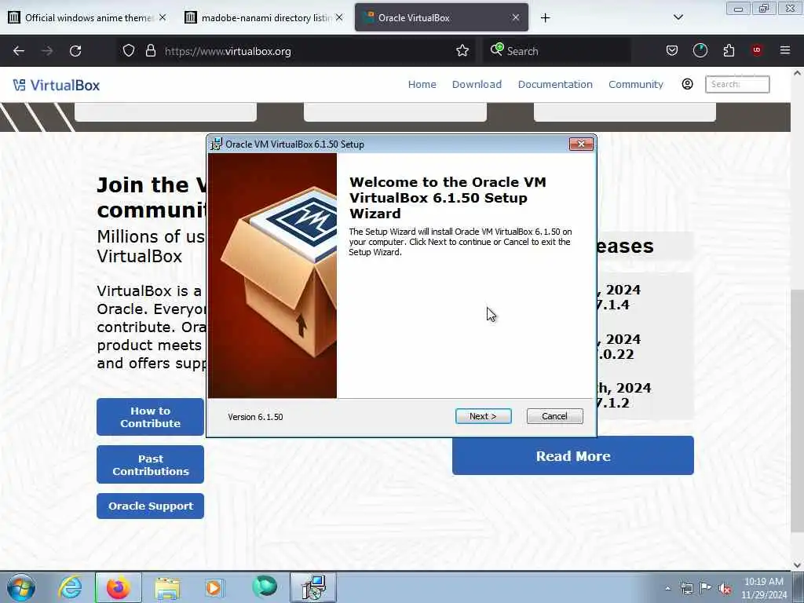Click the address bar URL
The image size is (804, 603).
(228, 51)
